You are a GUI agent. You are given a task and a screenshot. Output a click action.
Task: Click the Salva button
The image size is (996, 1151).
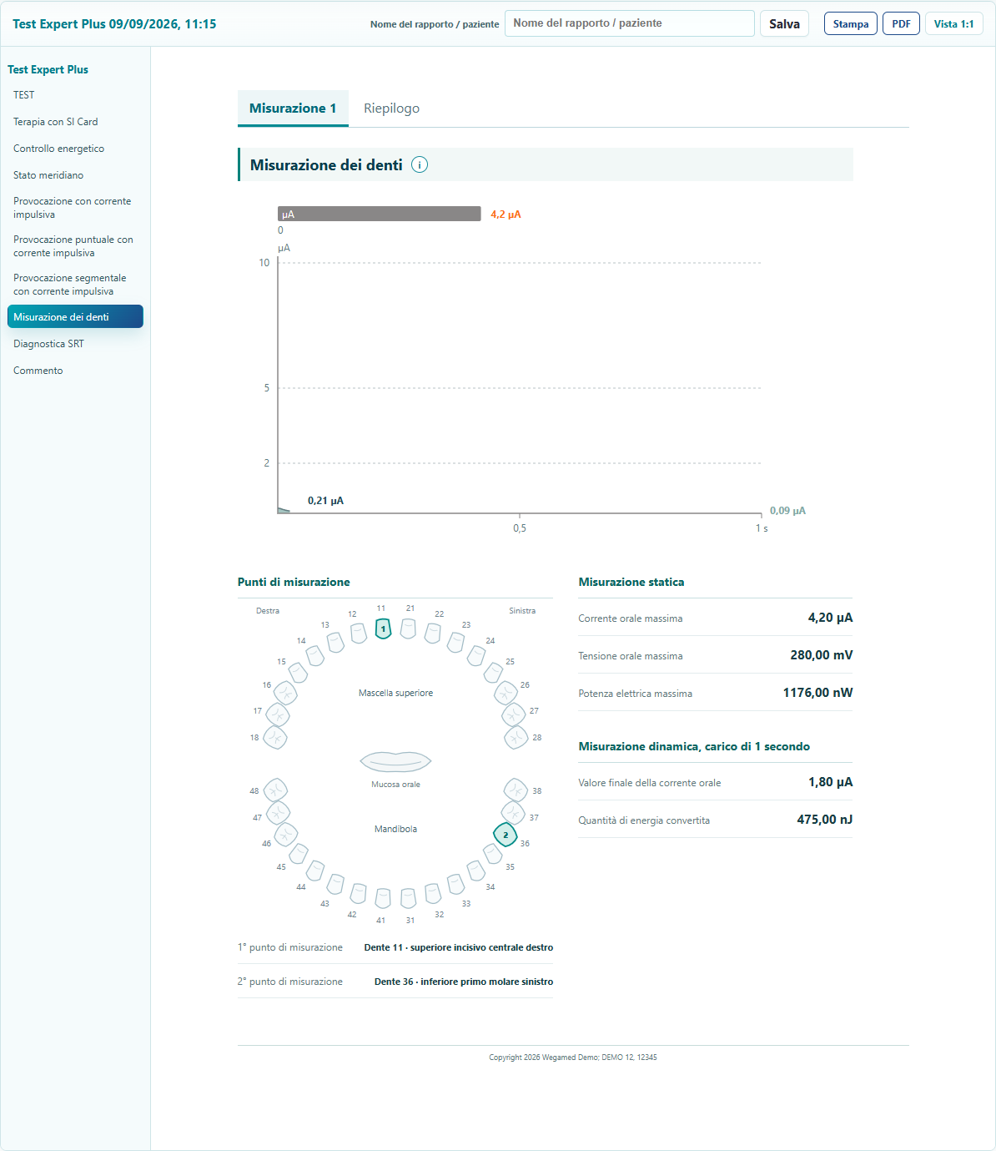click(x=784, y=23)
